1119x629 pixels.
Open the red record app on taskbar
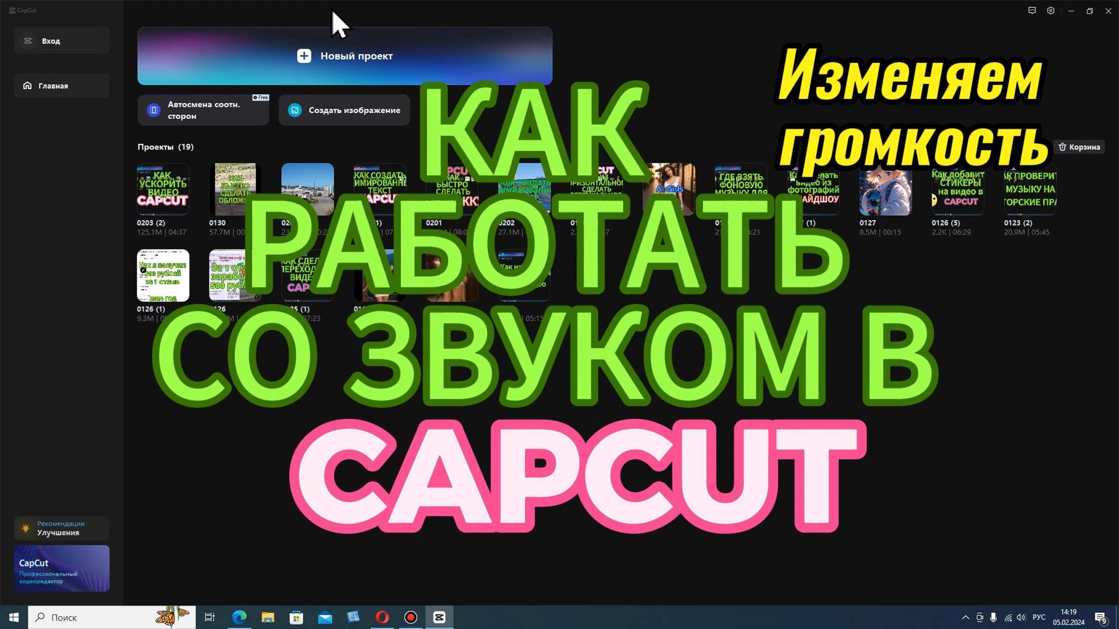point(411,617)
